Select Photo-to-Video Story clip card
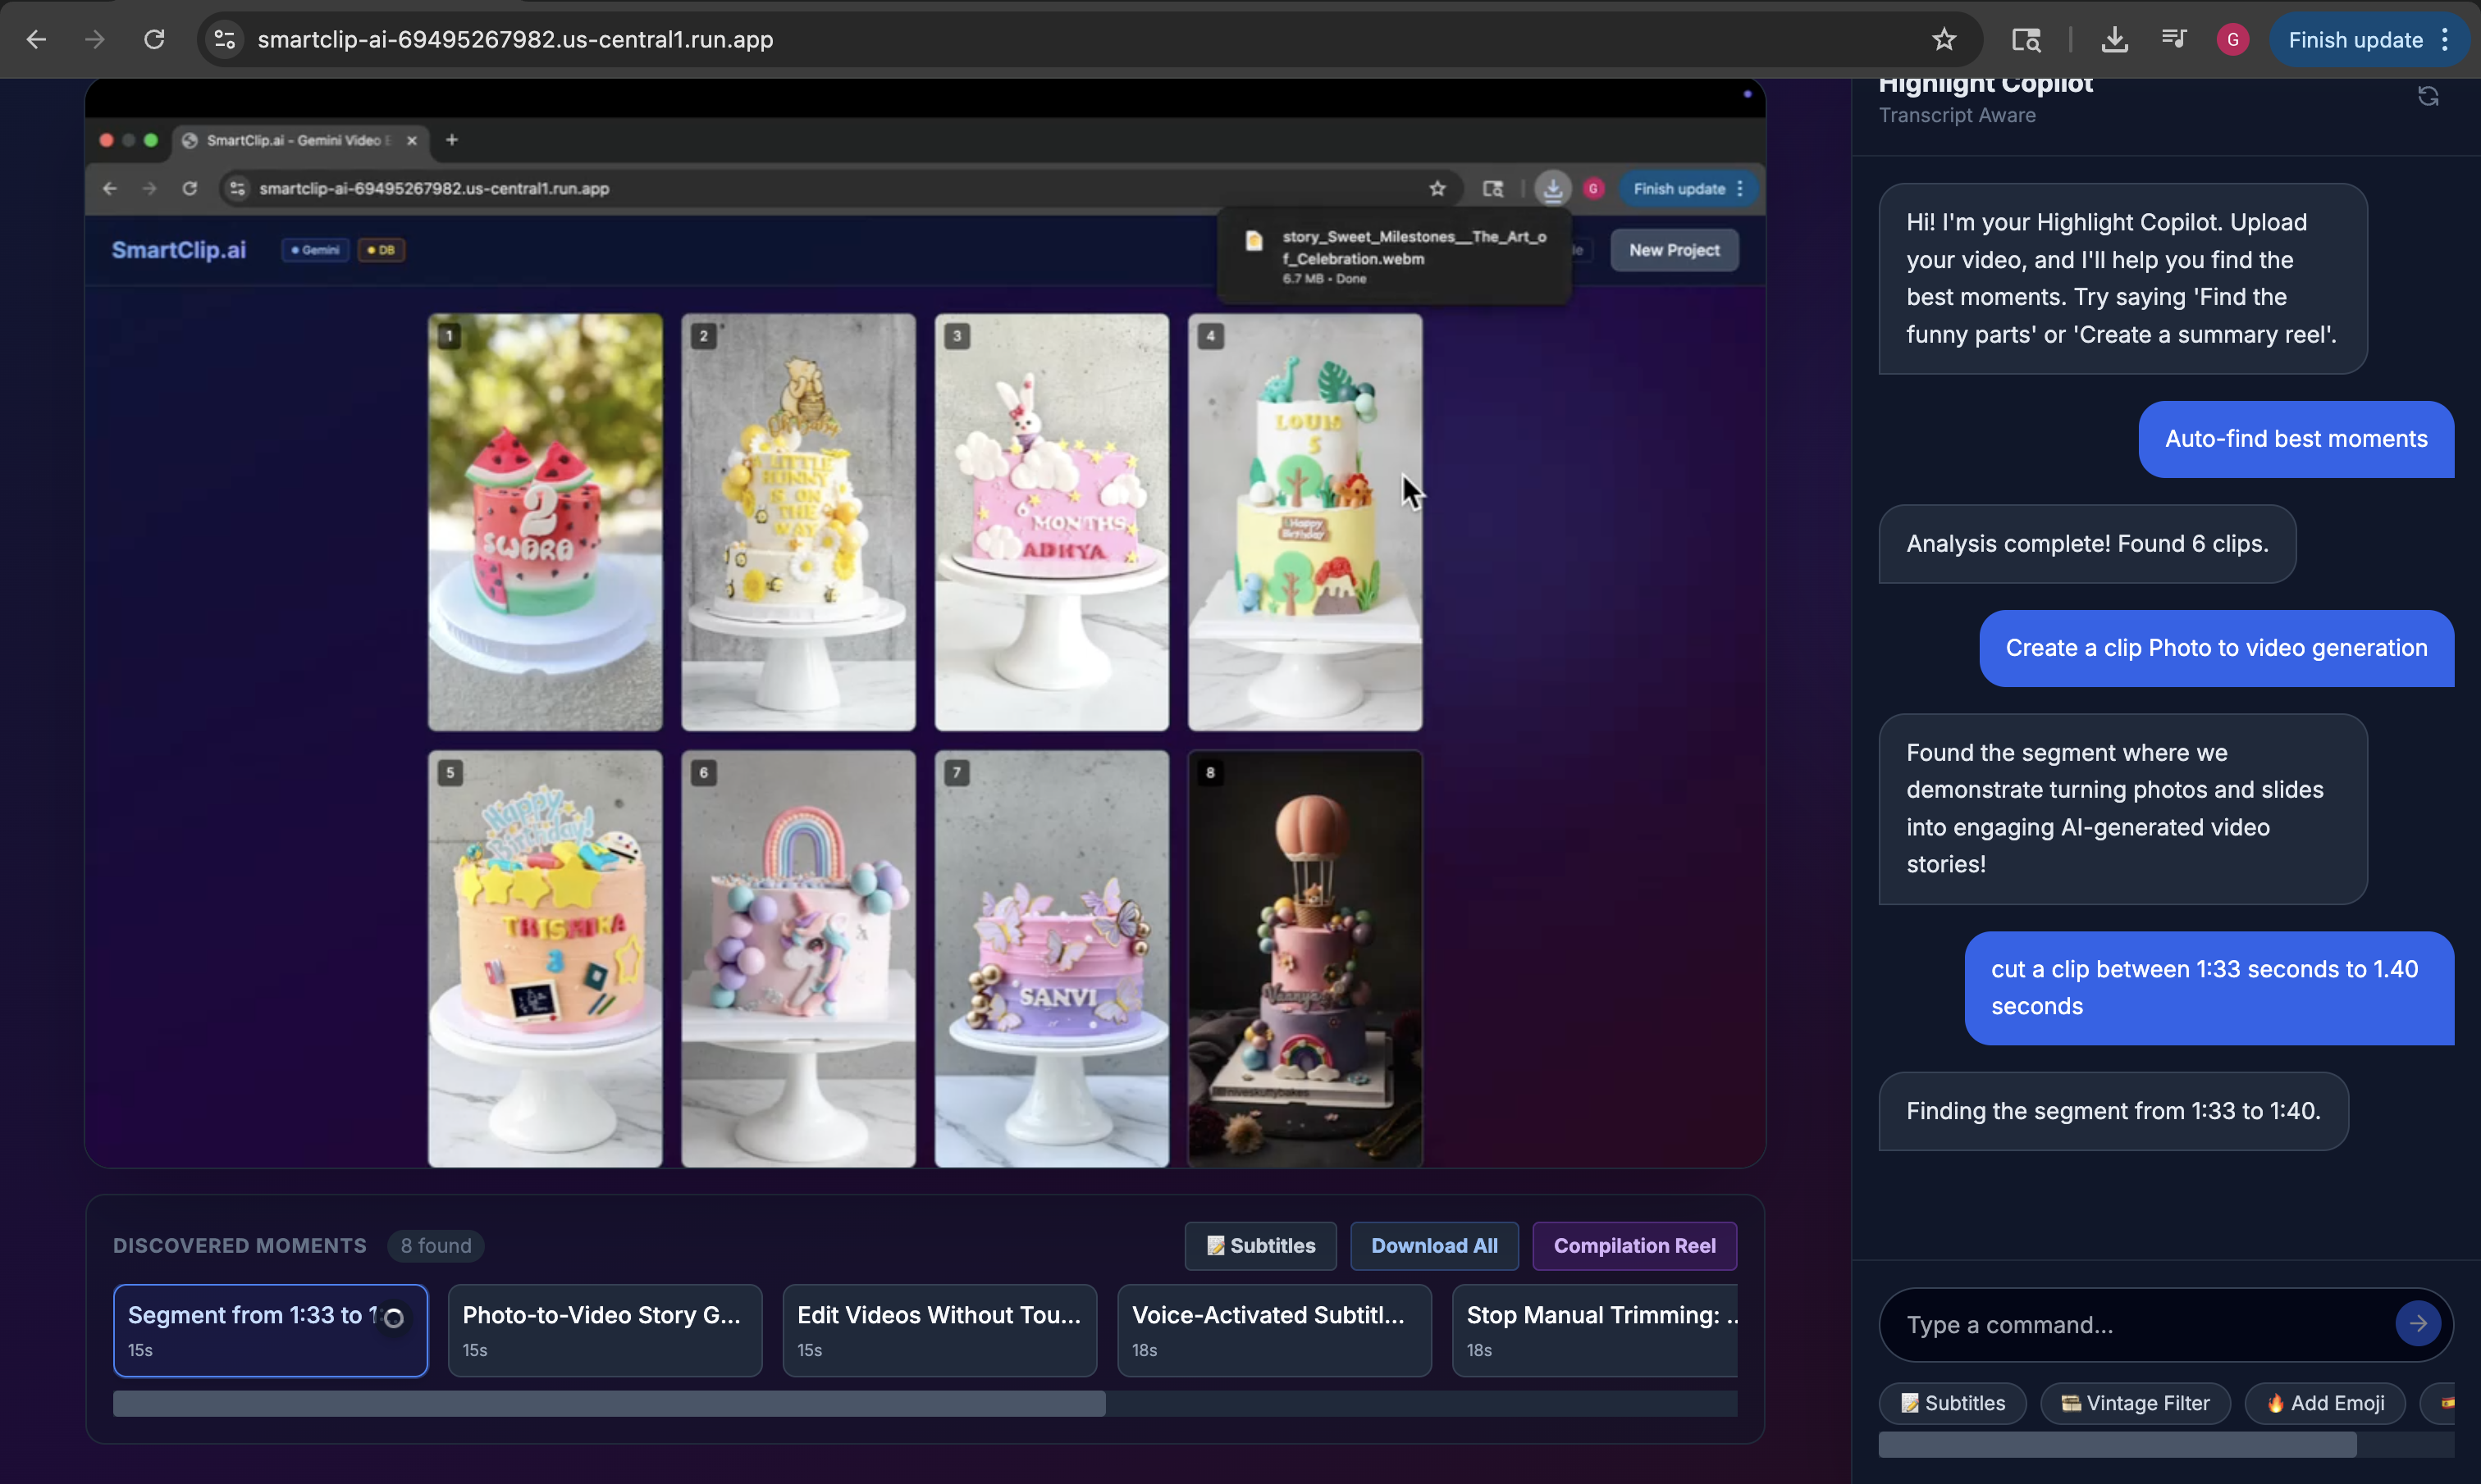2481x1484 pixels. [604, 1330]
